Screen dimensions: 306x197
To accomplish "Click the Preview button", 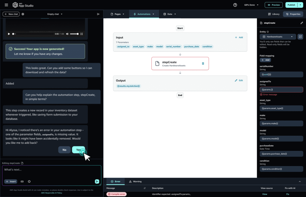I will pos(274,5).
